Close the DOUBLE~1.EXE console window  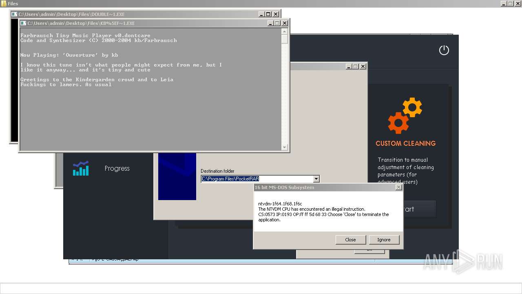pyautogui.click(x=276, y=14)
